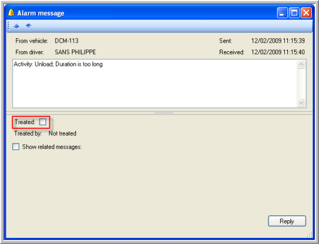Maximize the Alarm message window
Screen dimensions: 319x244
point(294,13)
